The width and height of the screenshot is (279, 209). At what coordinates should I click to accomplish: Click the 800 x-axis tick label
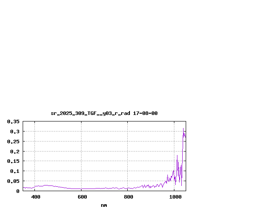point(129,197)
